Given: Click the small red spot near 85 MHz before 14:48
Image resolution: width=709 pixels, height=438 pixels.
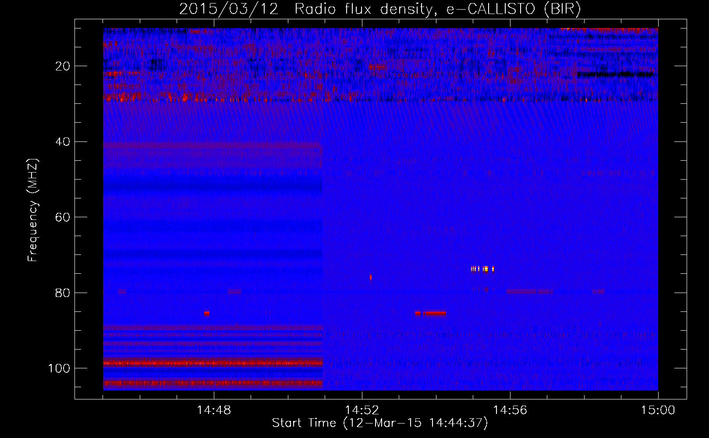Looking at the screenshot, I should [207, 313].
